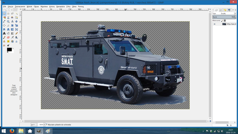This screenshot has height=134, width=238.
Task: Select the Zoom magnifier tool
Action: (x=8, y=21)
